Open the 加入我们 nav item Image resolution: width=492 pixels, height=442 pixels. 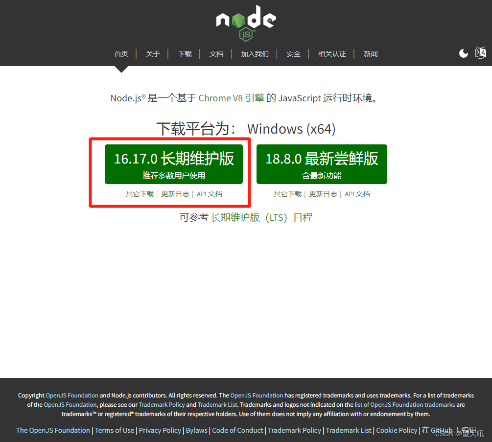tap(255, 54)
